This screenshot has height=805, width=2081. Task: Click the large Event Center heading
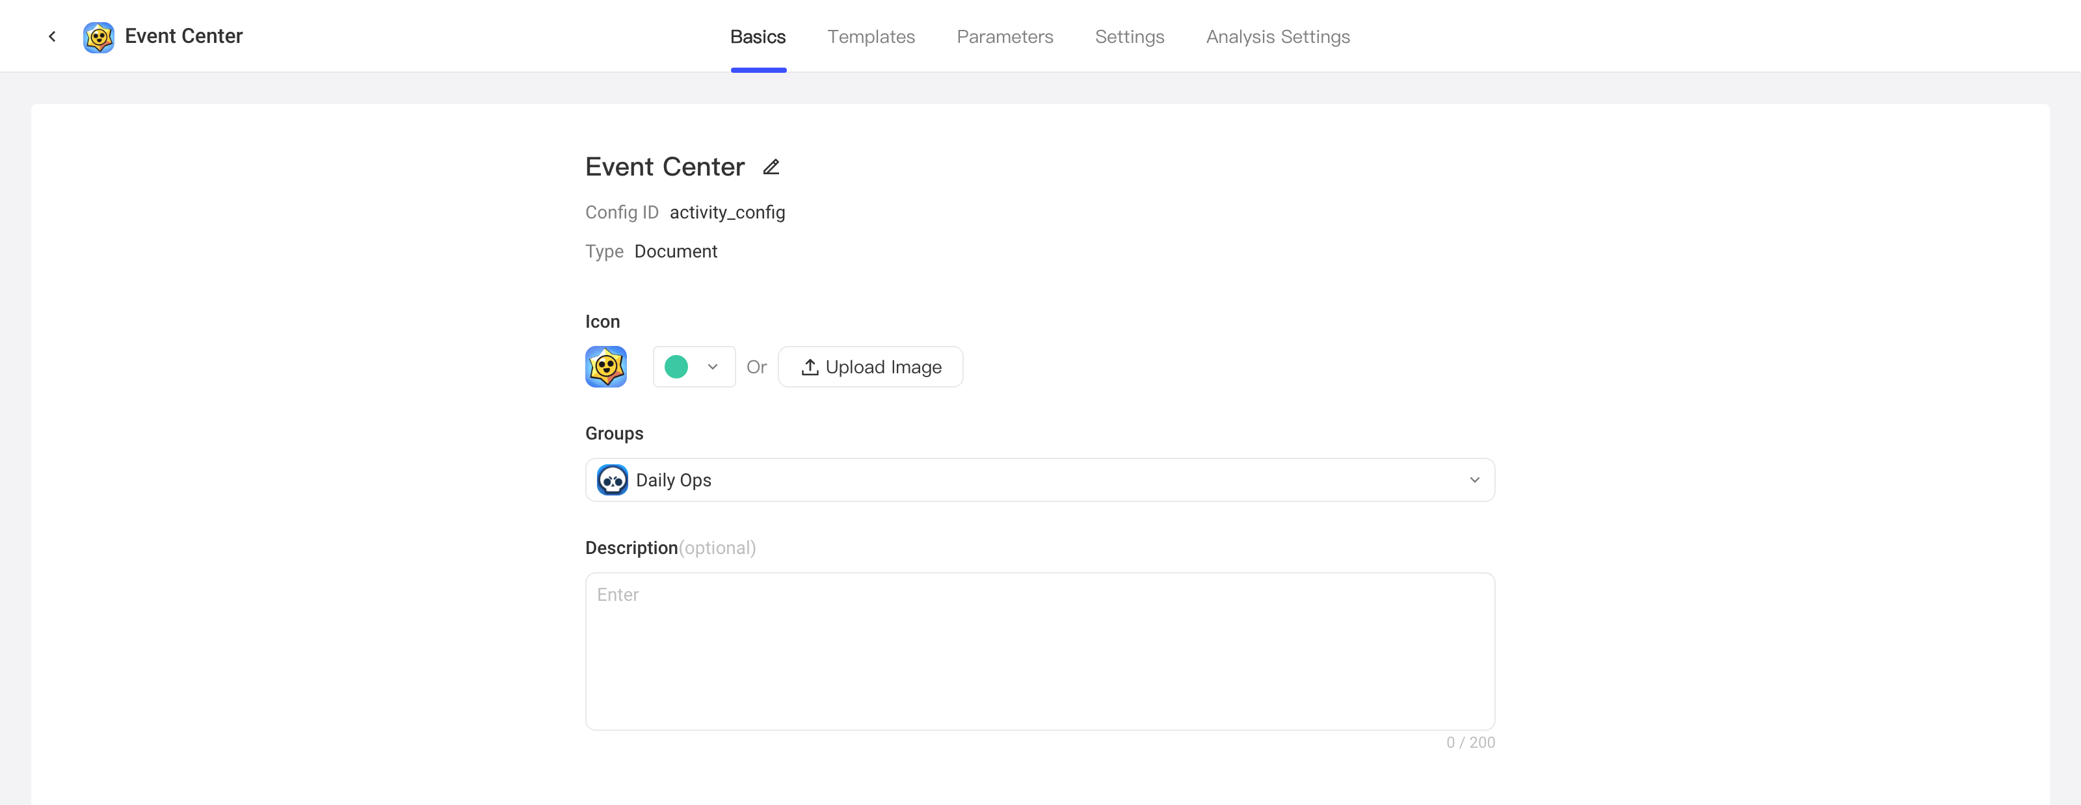[665, 167]
